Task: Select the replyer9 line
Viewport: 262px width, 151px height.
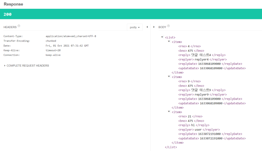Action: (x=202, y=95)
